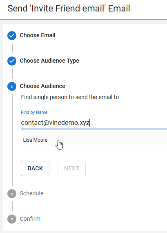Select the Choose Audience step heading

pos(42,86)
